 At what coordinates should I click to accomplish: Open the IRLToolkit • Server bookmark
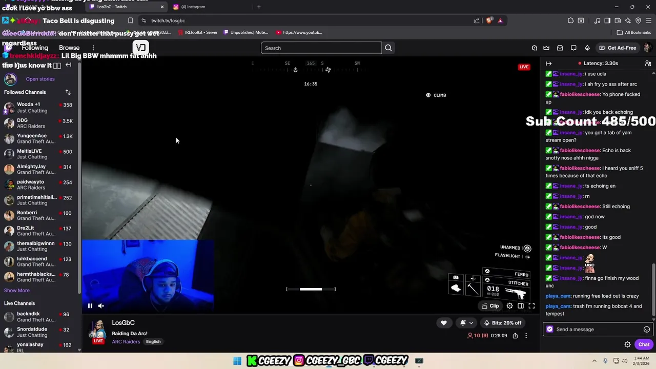coord(198,32)
